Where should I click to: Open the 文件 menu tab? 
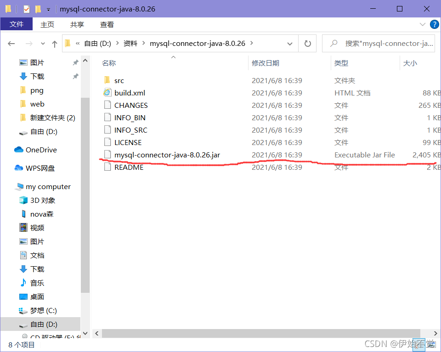pyautogui.click(x=17, y=24)
